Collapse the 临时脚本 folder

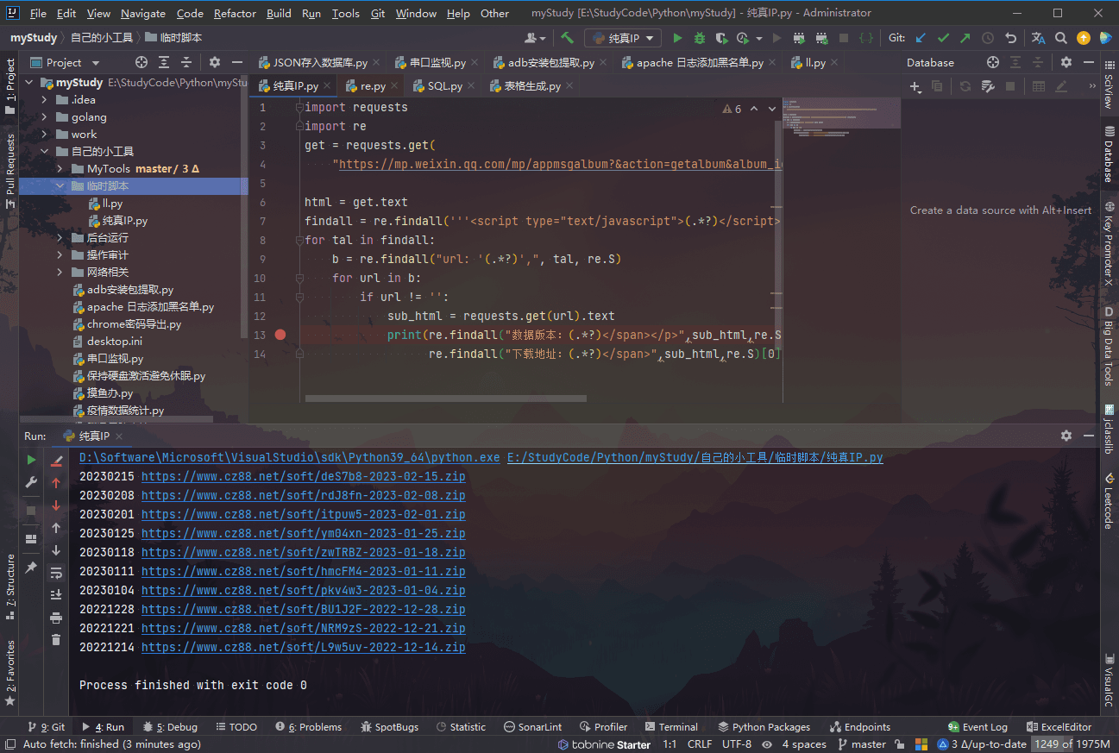tap(60, 186)
